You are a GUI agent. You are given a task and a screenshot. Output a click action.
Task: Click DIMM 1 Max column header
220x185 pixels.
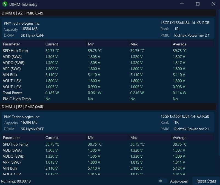coord(150,138)
